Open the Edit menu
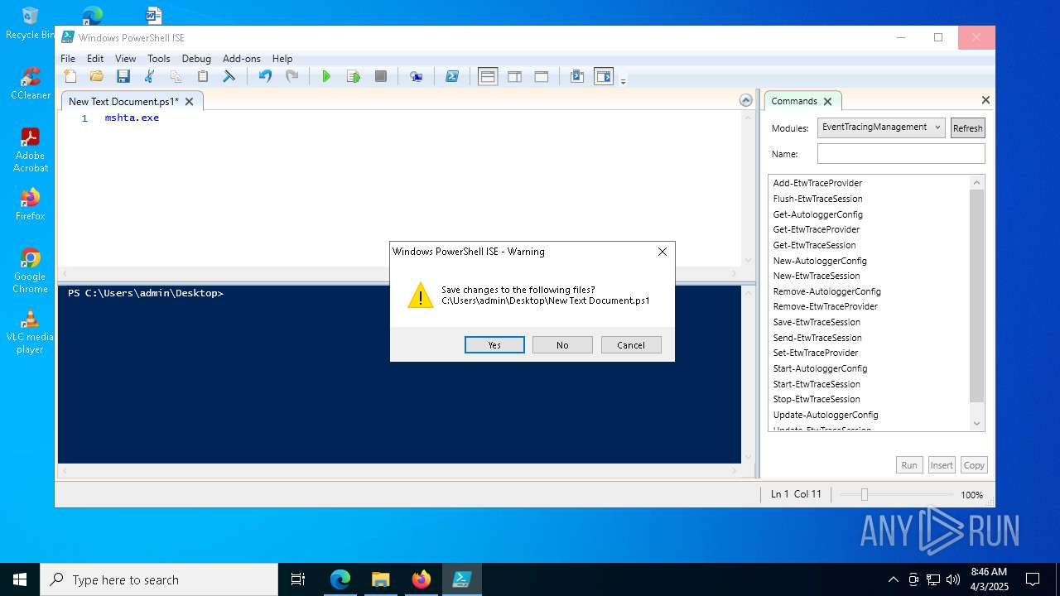Viewport: 1060px width, 596px height. (x=95, y=59)
